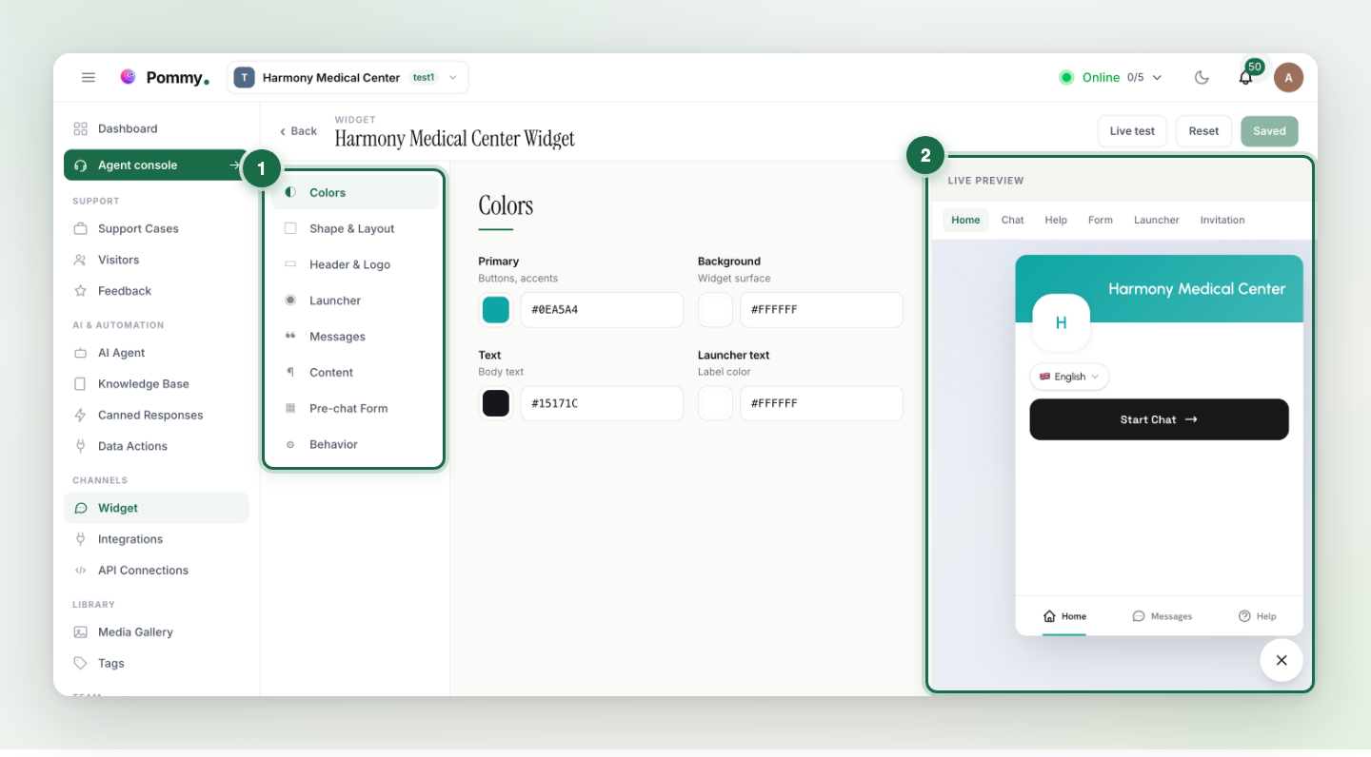The image size is (1371, 757).
Task: Select the Colors settings section
Action: 355,192
